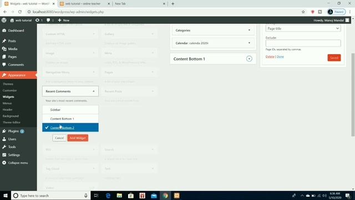This screenshot has width=355, height=200.
Task: Open Pages menu
Action: tap(12, 57)
